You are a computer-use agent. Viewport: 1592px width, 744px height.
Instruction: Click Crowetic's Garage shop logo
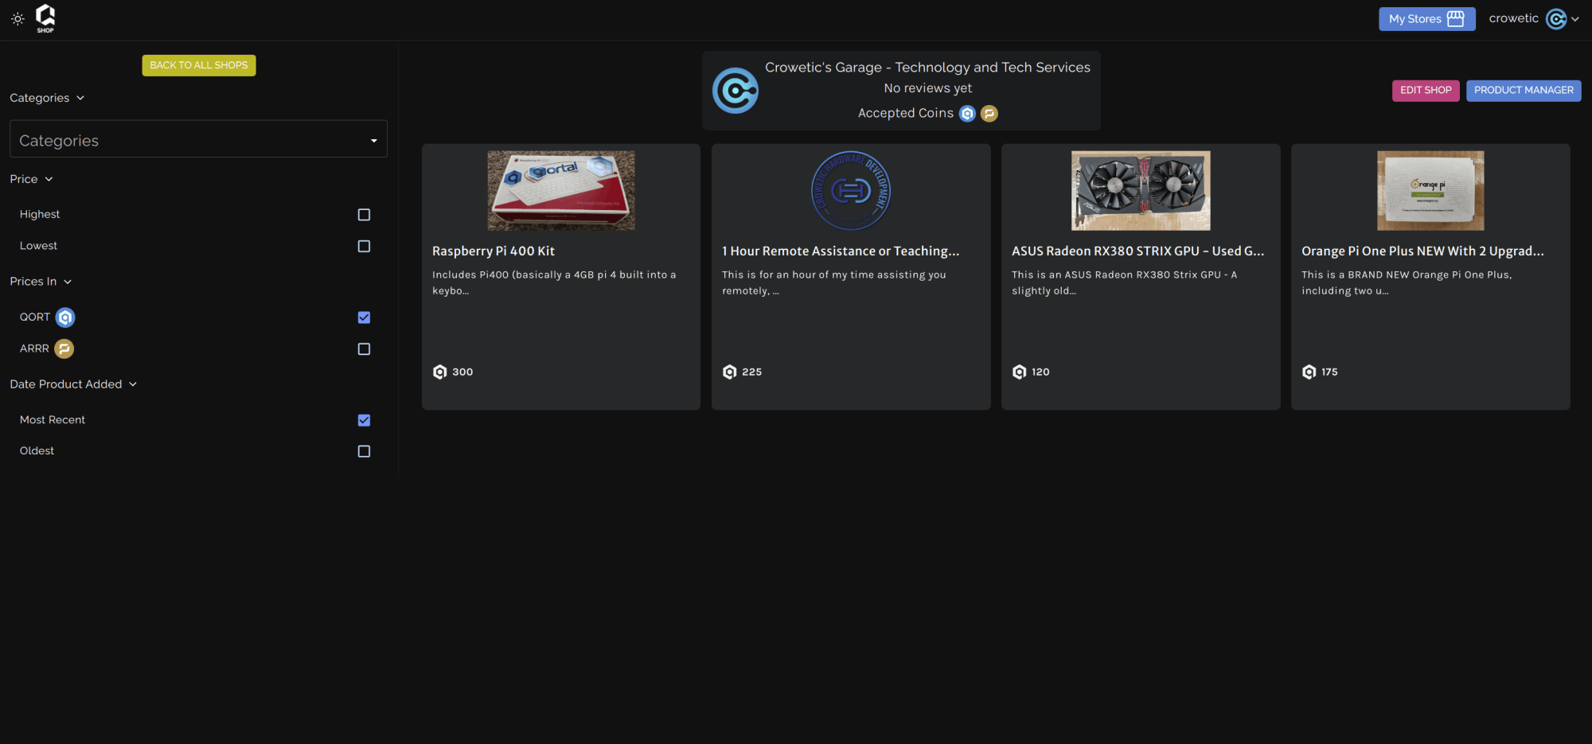735,91
